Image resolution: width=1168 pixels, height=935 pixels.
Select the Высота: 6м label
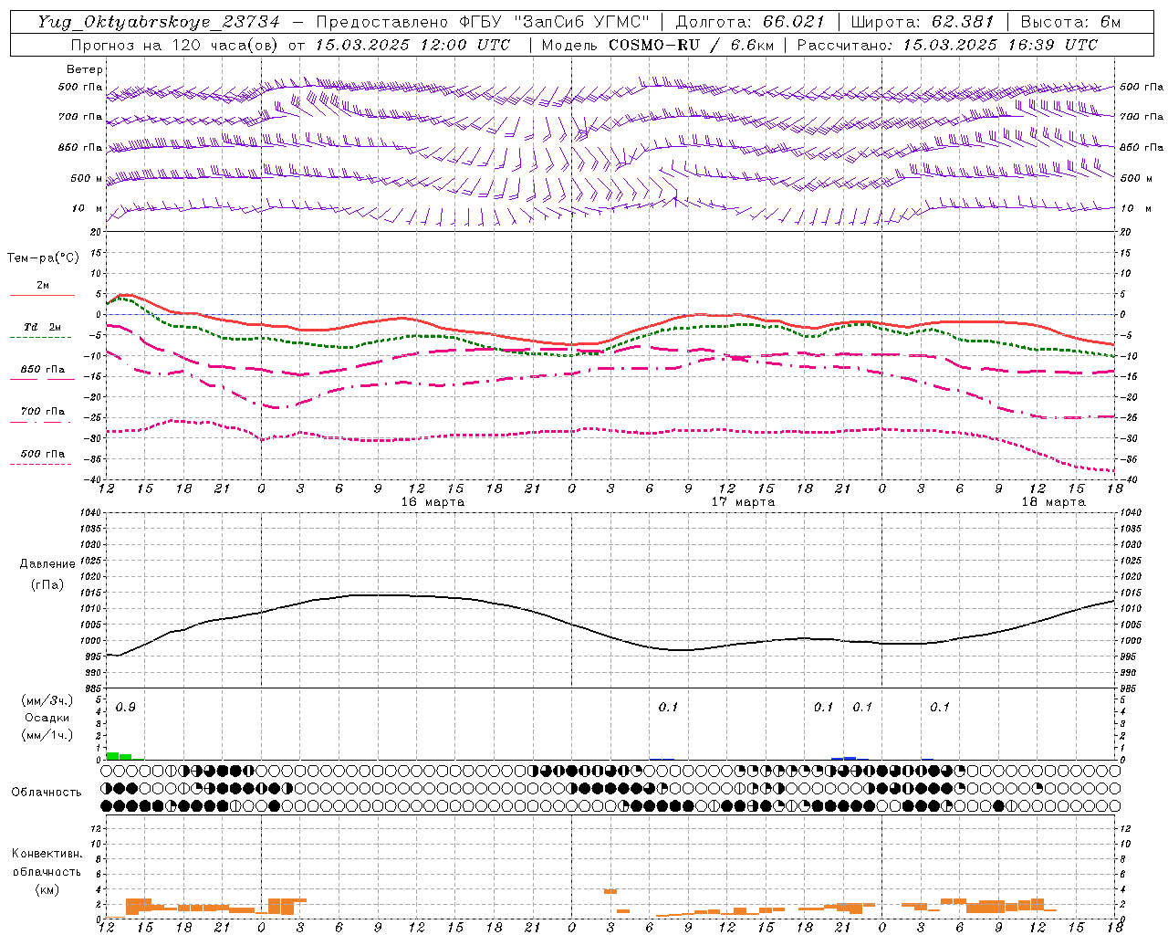(1069, 22)
